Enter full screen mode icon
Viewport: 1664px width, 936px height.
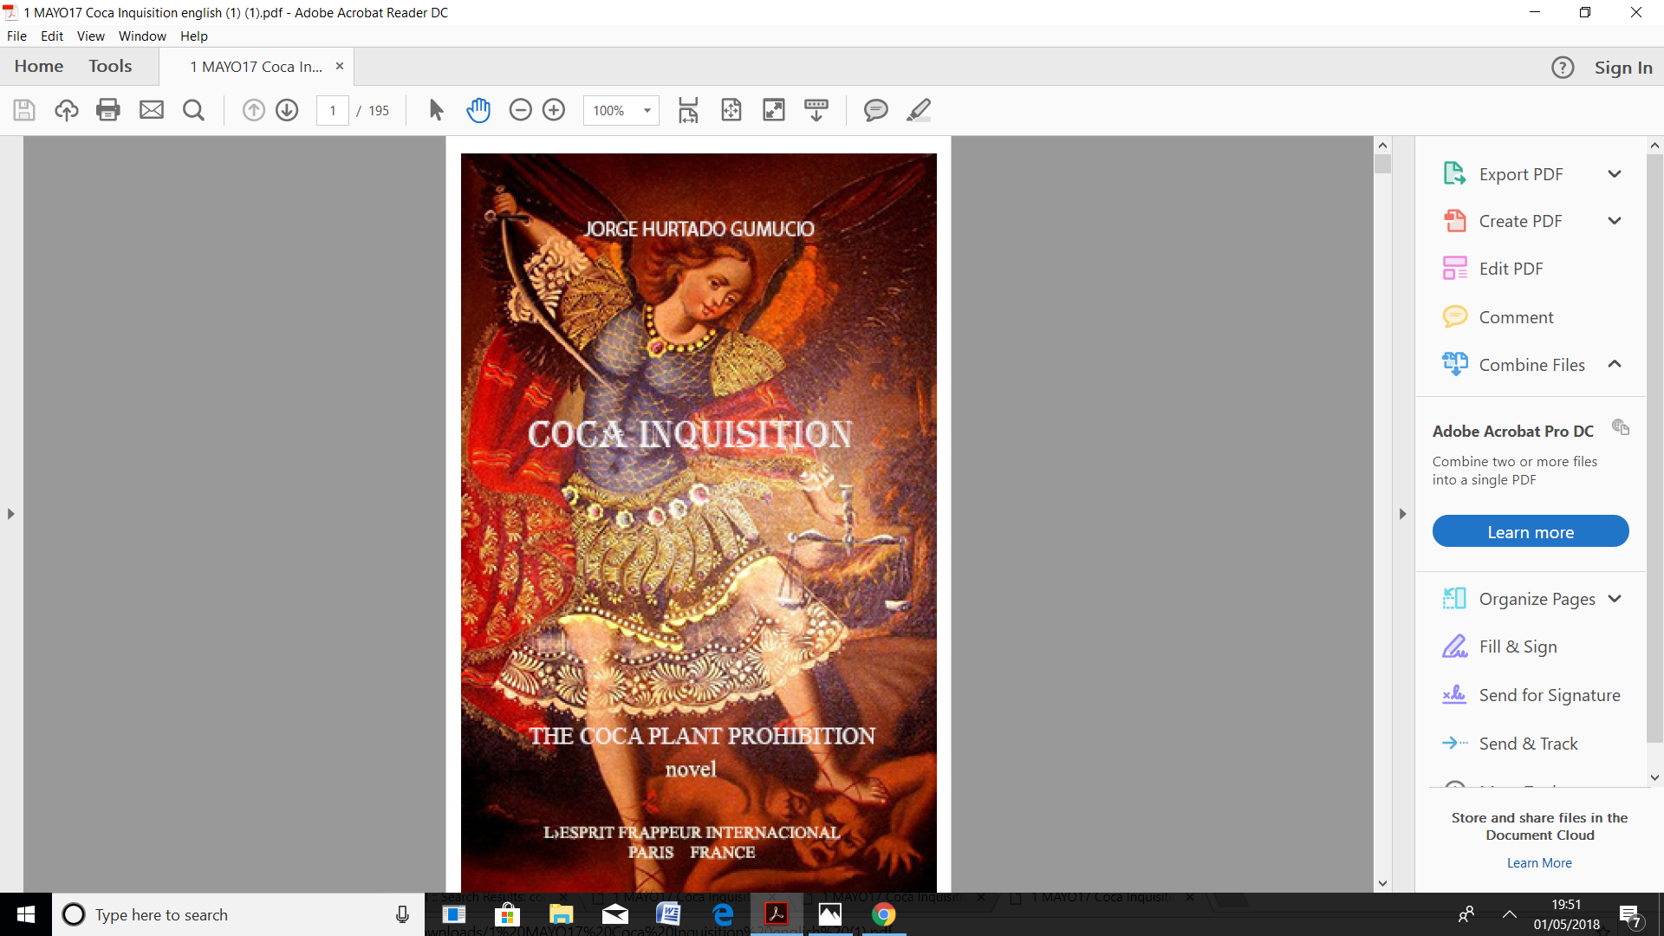(x=773, y=110)
